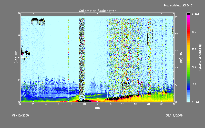Click the '20.0' colorbar tick label
Screen dimensions: 205x128
[x=194, y=31]
